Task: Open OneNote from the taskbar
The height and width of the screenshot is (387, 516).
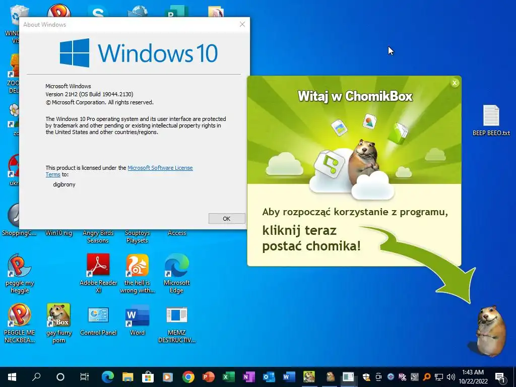Action: coord(249,377)
